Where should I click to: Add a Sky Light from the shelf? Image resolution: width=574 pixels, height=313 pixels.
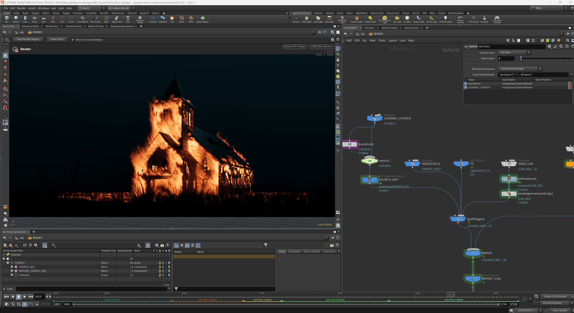[x=397, y=19]
